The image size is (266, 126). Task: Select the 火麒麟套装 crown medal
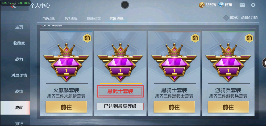(x=66, y=62)
